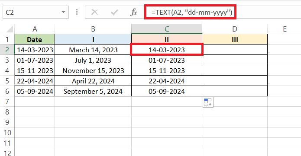The height and width of the screenshot is (156, 301).
Task: Click the formula bar TEXT formula
Action: coord(192,13)
